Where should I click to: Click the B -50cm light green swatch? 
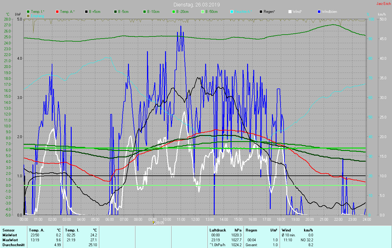203,12
